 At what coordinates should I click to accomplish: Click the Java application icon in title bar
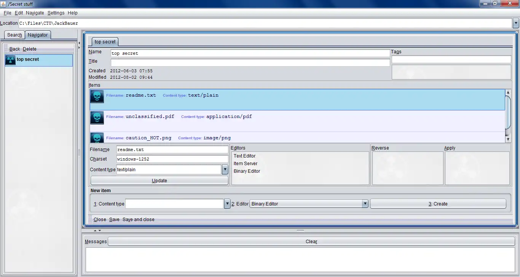click(x=4, y=4)
